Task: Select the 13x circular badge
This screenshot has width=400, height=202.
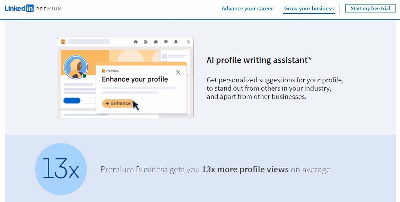Action: [61, 169]
